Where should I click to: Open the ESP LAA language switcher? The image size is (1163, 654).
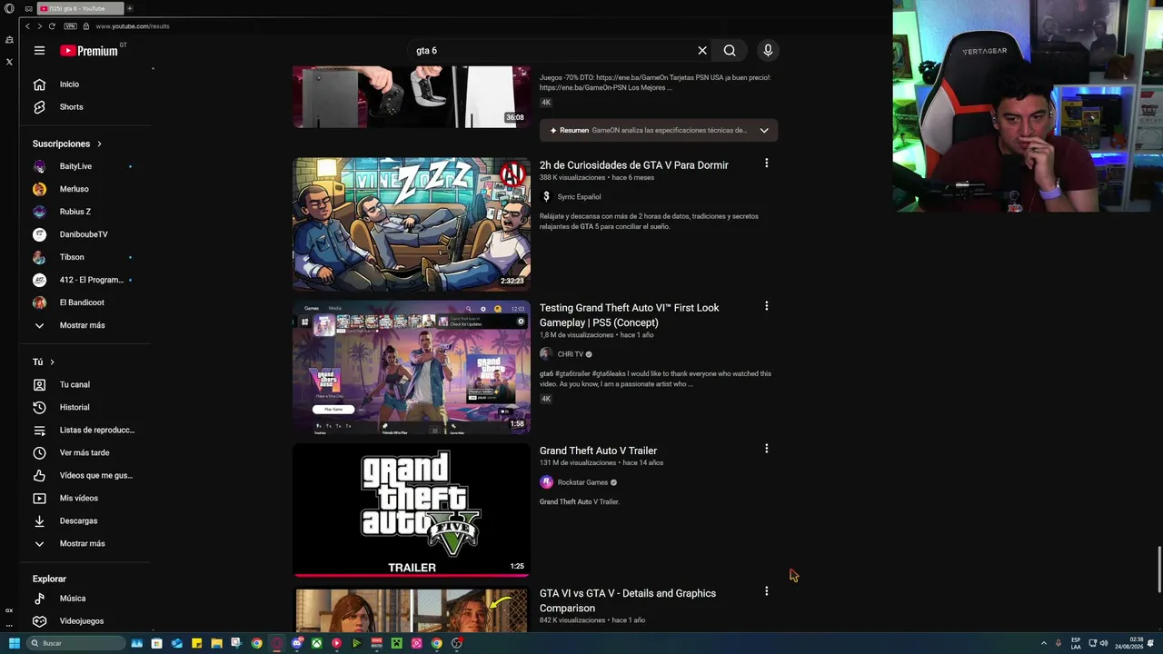point(1076,643)
